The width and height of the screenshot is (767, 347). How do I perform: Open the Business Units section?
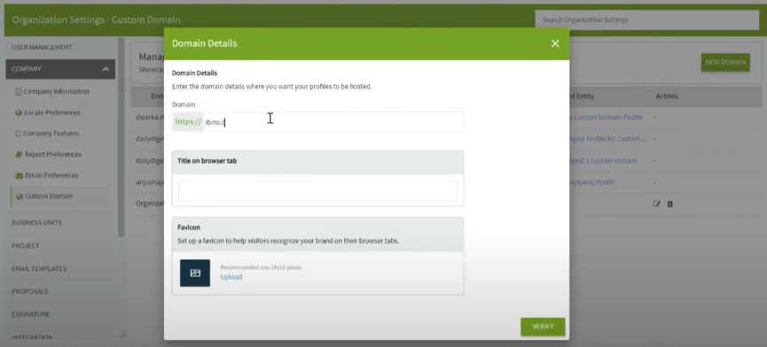tap(36, 222)
